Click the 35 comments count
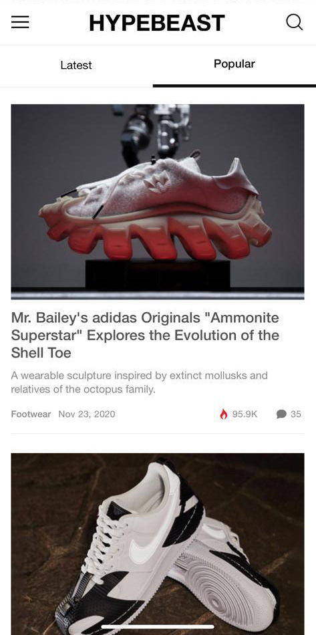This screenshot has width=316, height=635. (296, 414)
